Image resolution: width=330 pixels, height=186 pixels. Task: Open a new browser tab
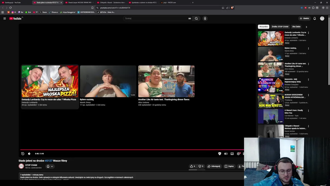(x=193, y=3)
